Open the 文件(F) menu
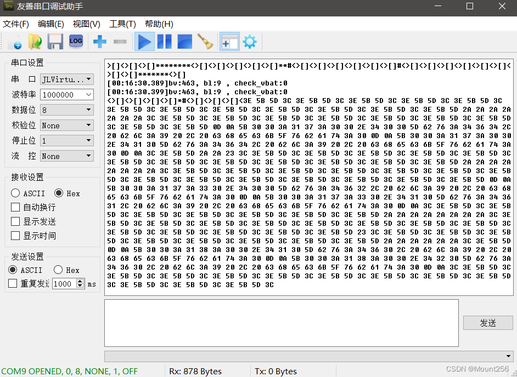Viewport: 517px width, 377px height. (16, 24)
